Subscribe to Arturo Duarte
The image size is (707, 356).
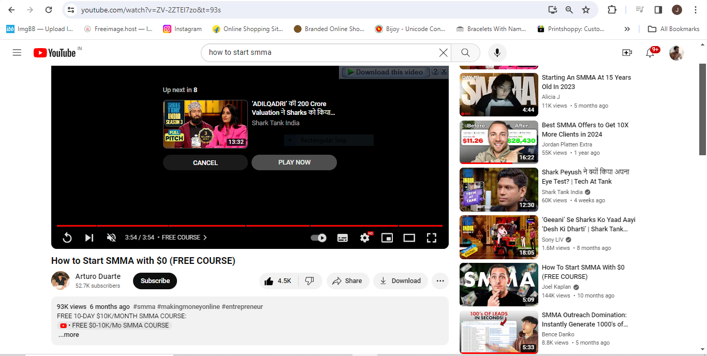[155, 281]
